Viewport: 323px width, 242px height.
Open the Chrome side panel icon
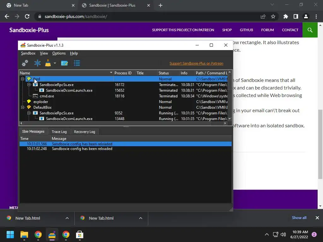(x=296, y=16)
